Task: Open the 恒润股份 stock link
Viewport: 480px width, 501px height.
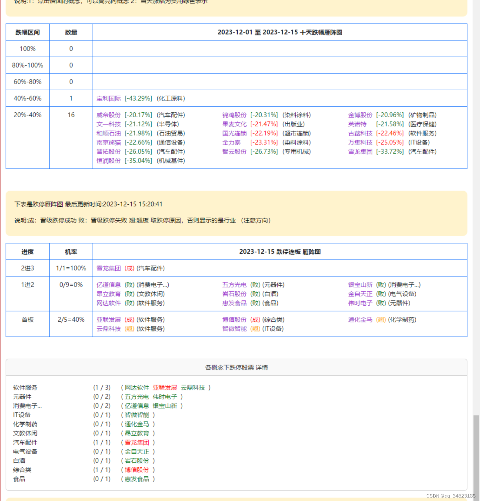Action: pos(108,161)
